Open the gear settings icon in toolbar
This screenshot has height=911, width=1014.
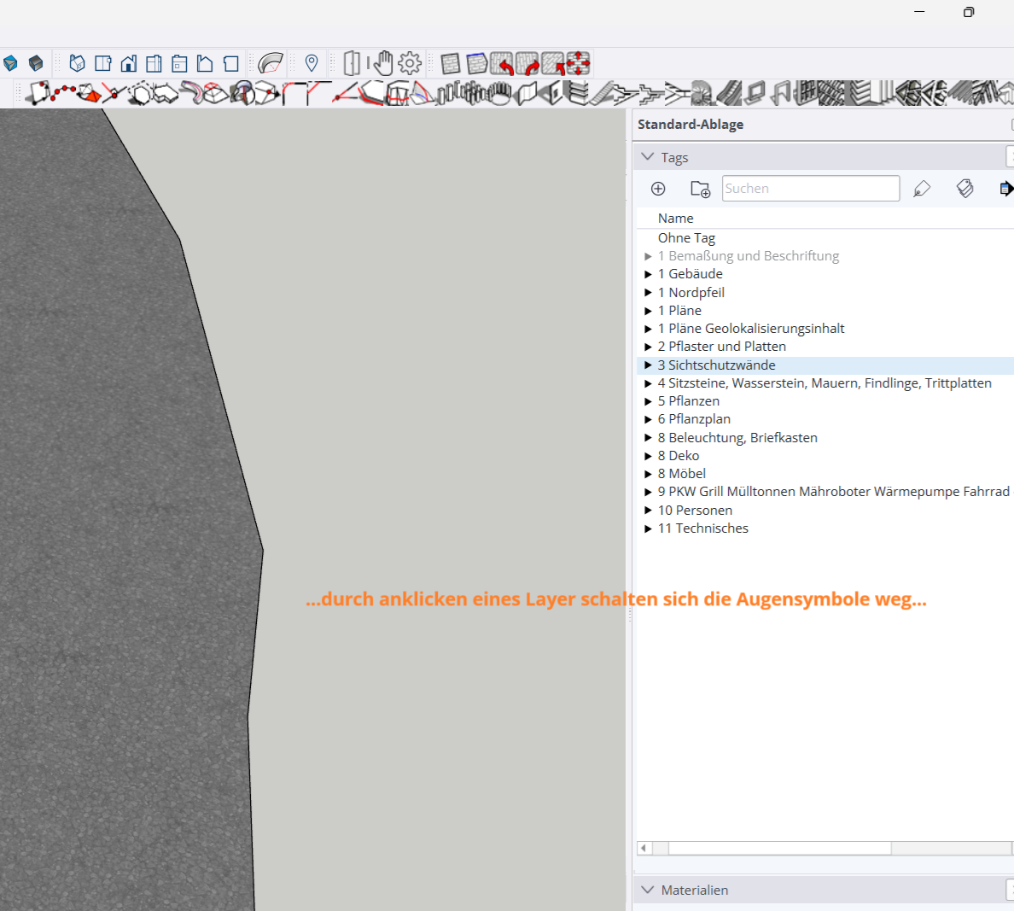(x=410, y=63)
